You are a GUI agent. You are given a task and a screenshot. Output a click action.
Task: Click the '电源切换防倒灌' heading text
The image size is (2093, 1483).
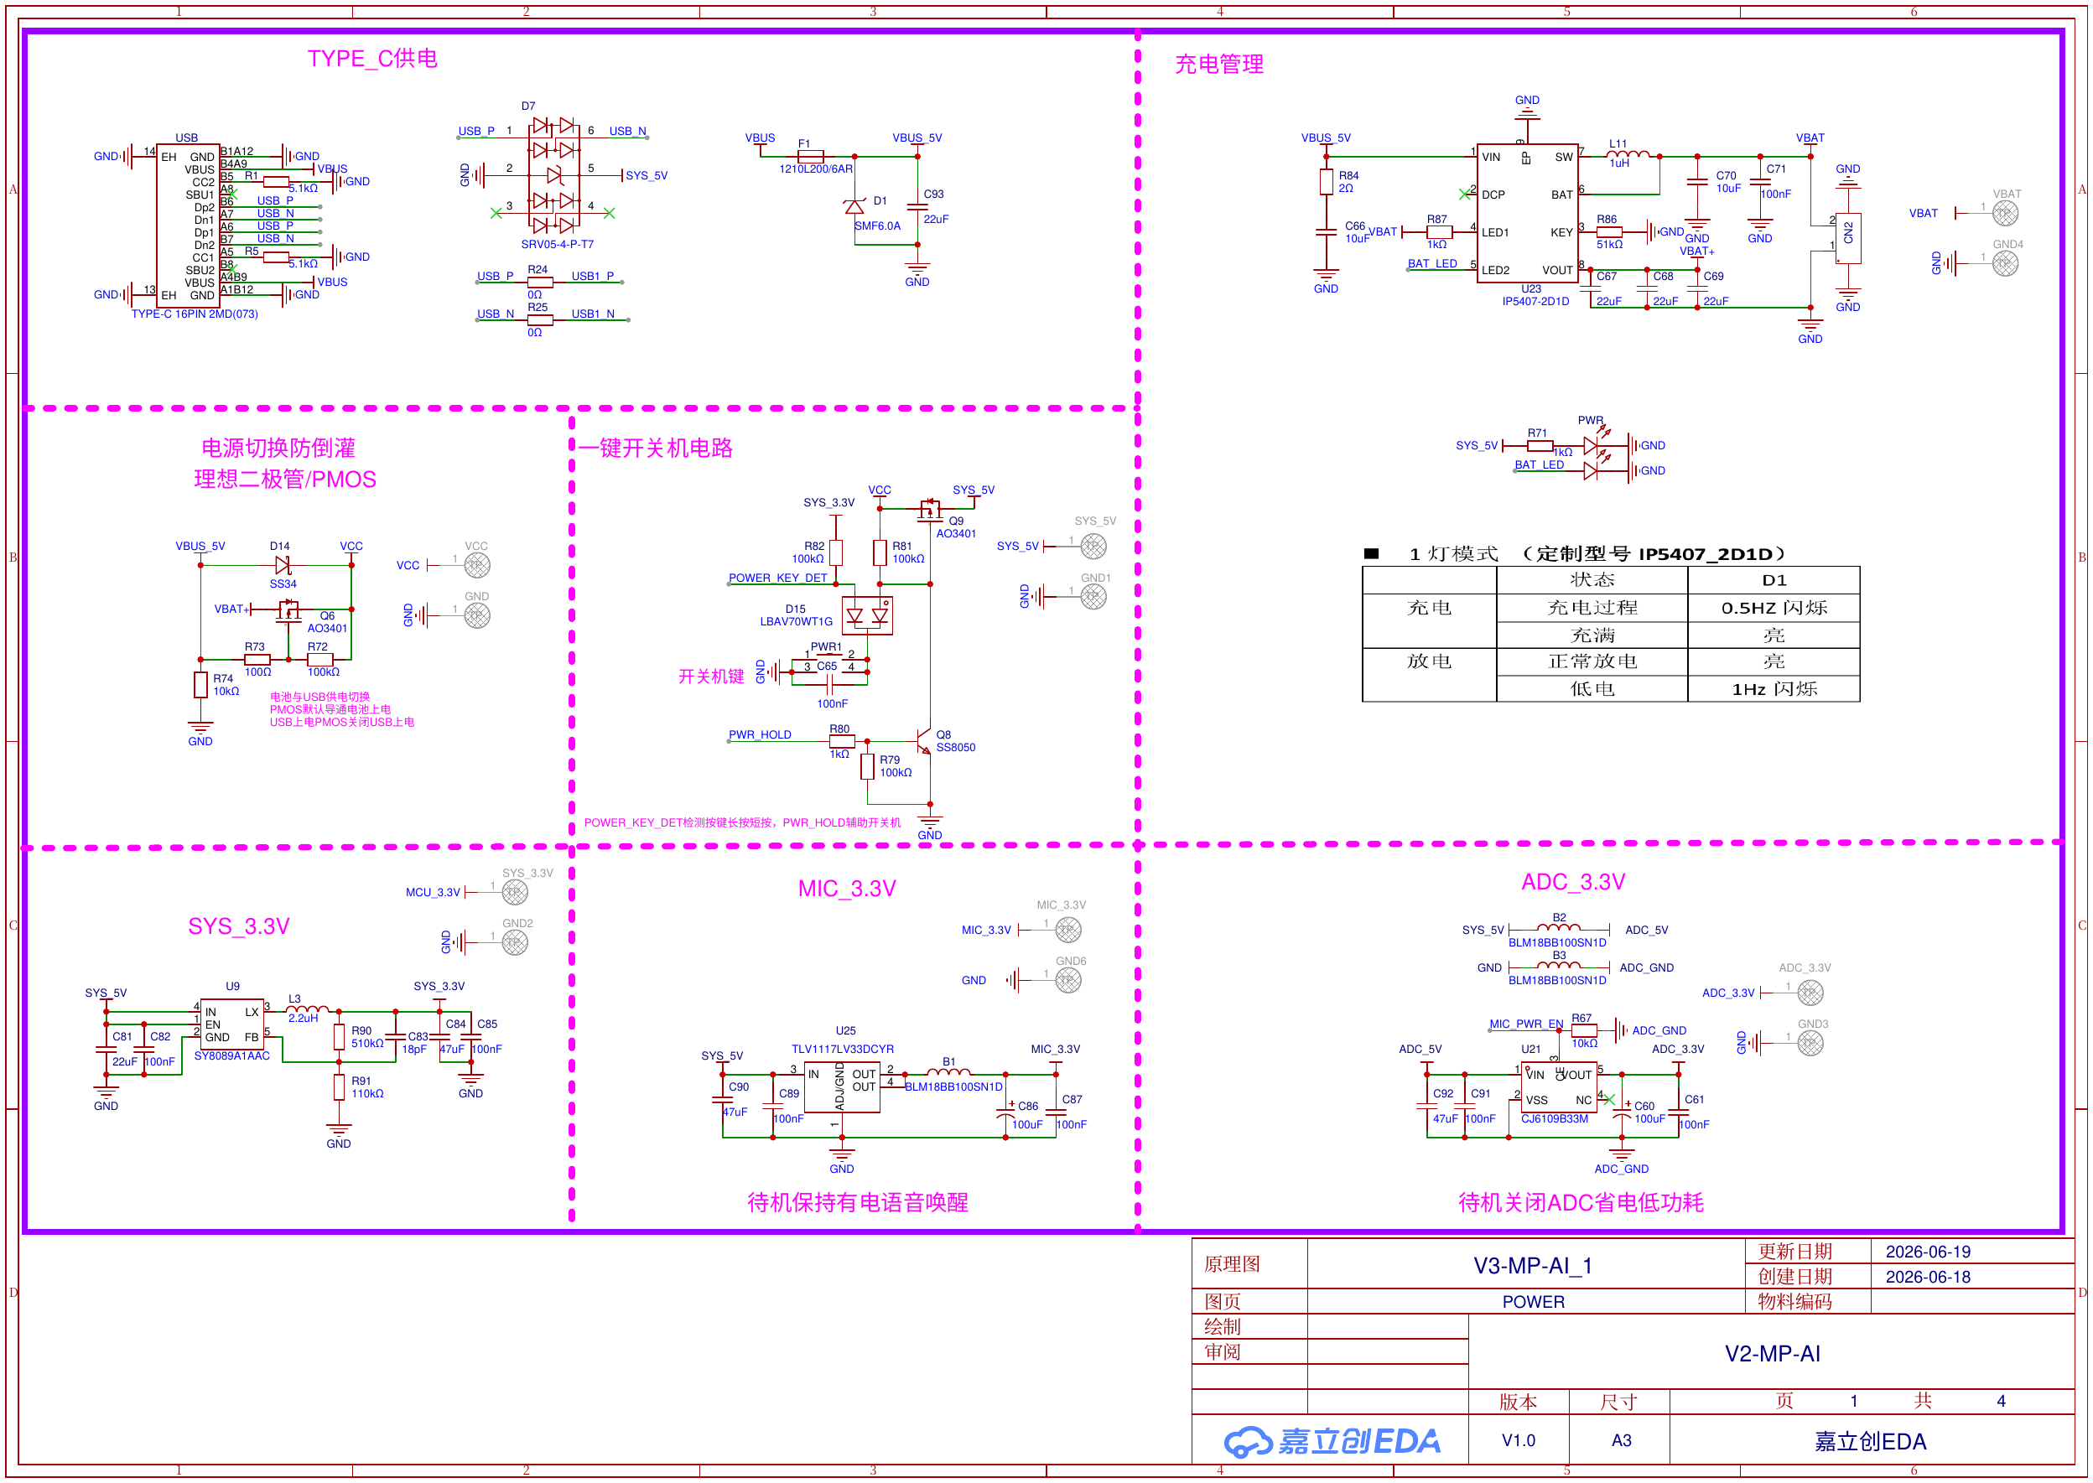point(278,449)
